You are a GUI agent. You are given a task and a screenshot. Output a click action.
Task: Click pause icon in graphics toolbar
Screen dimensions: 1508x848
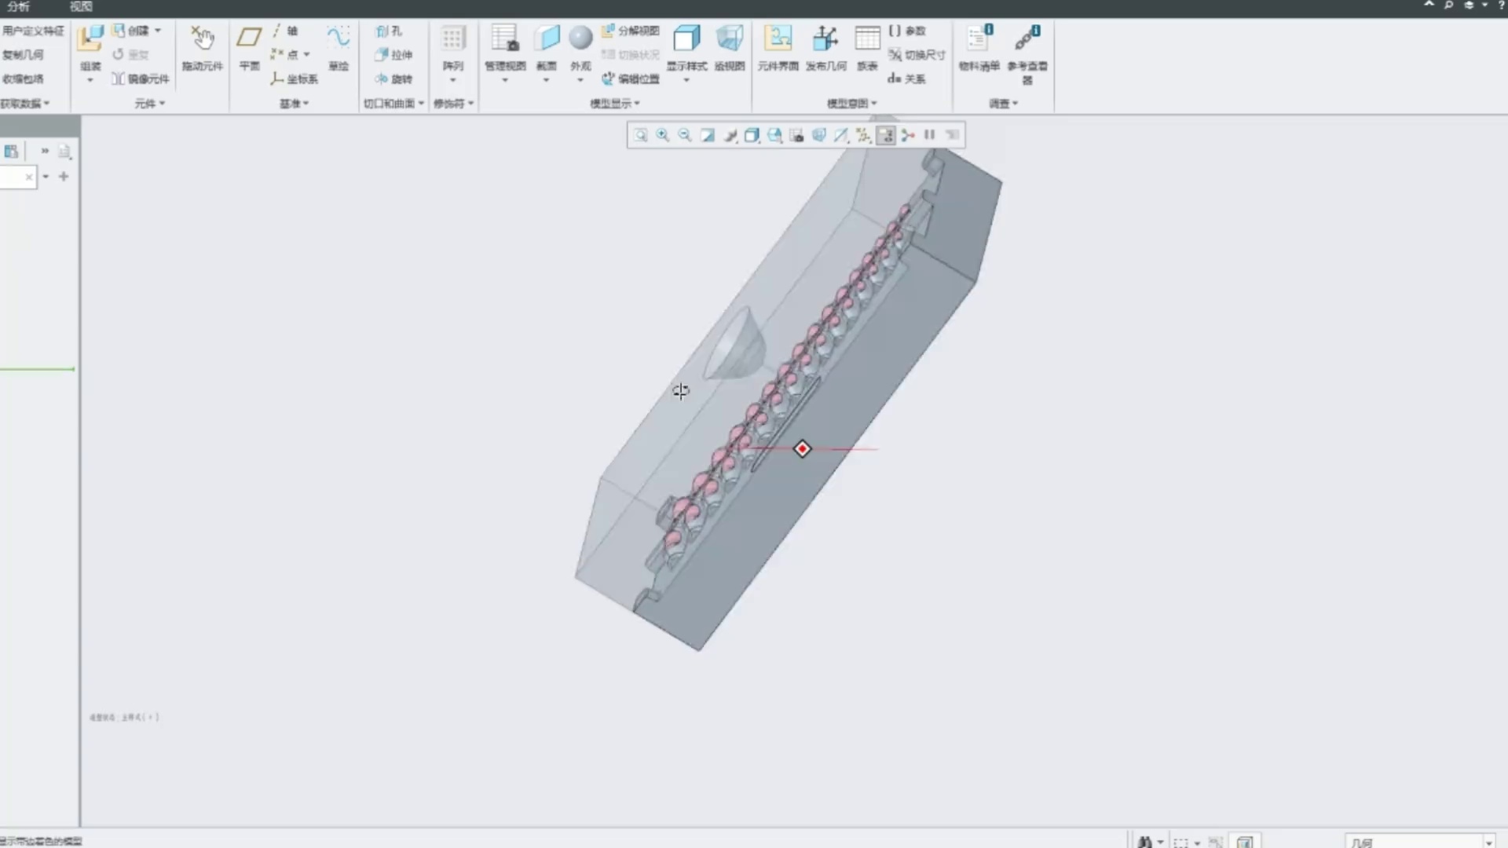coord(930,135)
